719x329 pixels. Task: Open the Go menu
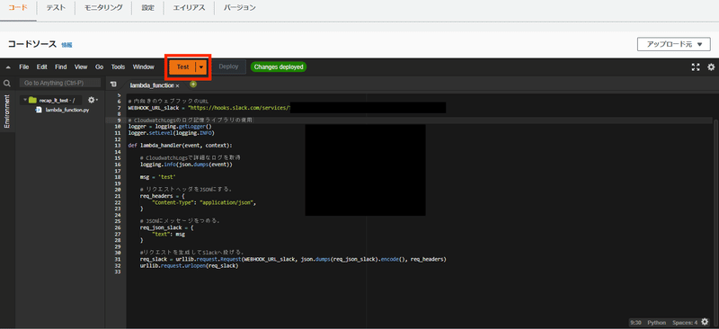(99, 67)
